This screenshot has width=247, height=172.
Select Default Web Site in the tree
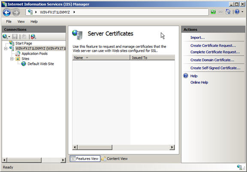(41, 64)
